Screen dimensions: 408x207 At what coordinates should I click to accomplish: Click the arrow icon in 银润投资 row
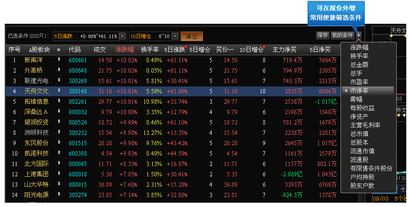(59, 121)
